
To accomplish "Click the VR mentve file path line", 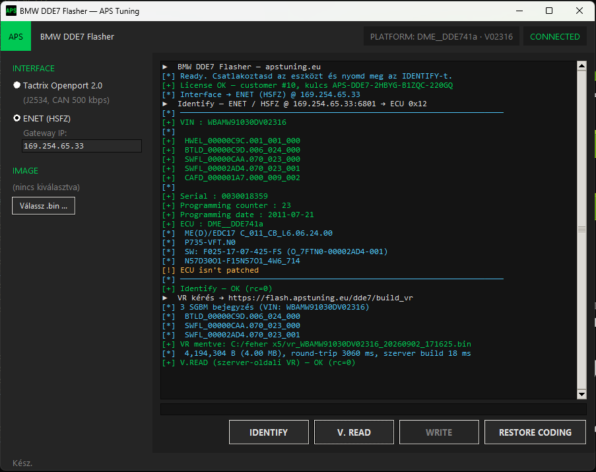I will [317, 344].
